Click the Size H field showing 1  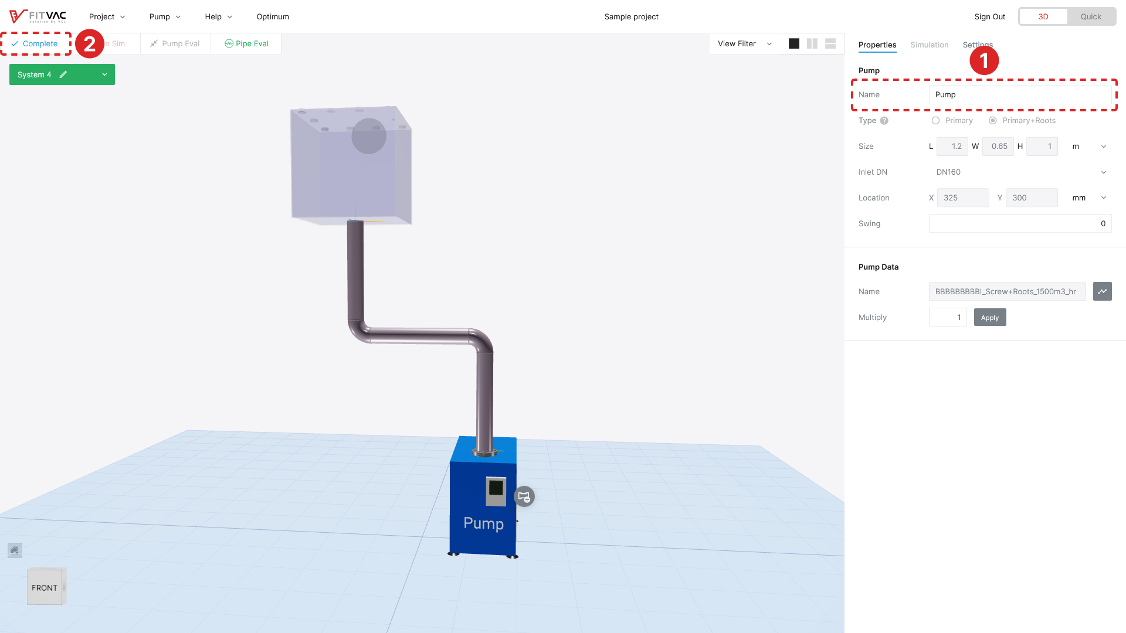point(1042,147)
